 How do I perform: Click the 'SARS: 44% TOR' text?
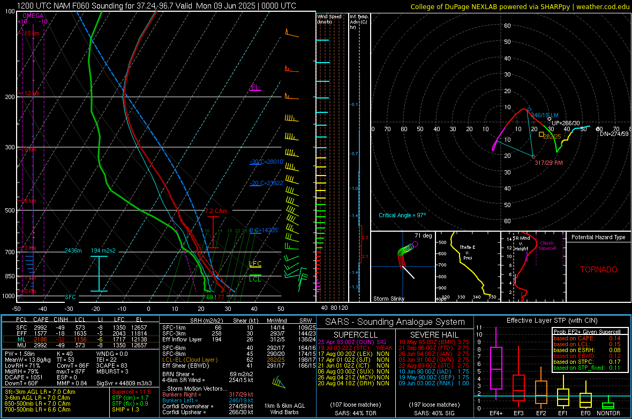[356, 413]
